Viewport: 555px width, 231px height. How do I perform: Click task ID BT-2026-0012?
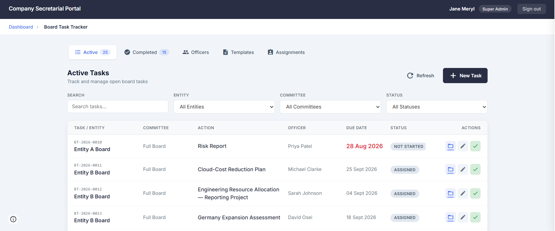(x=88, y=189)
